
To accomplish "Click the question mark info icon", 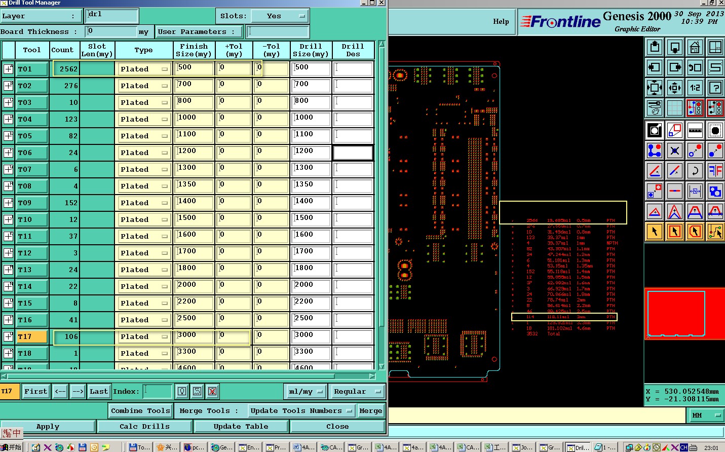I will point(715,88).
